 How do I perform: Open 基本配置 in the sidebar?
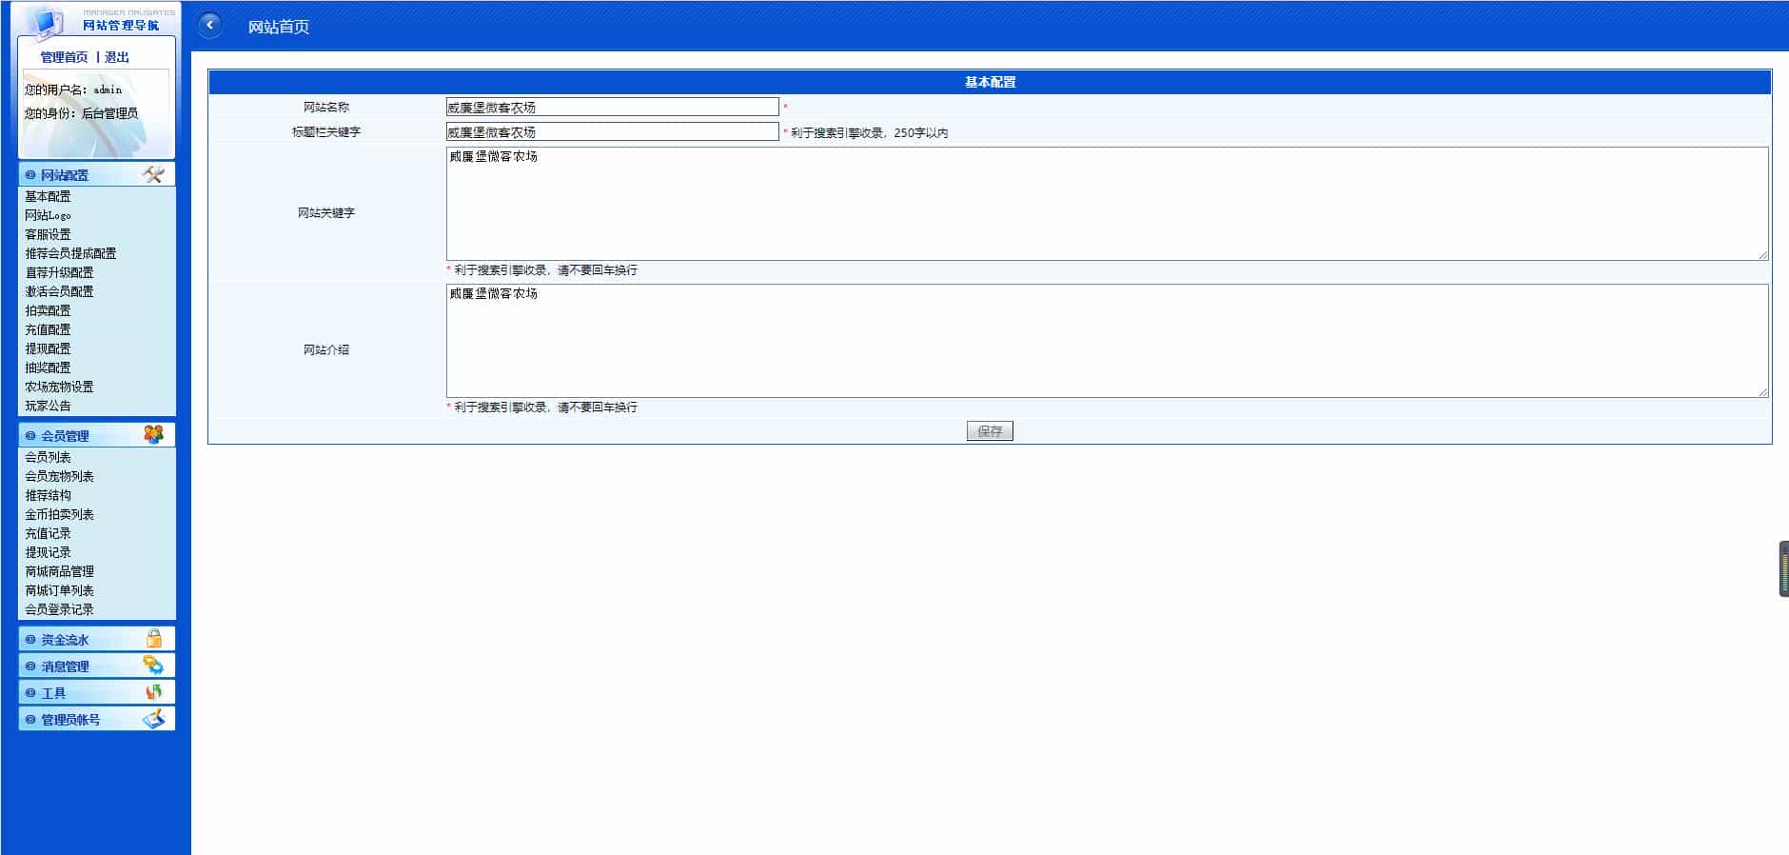(x=48, y=196)
